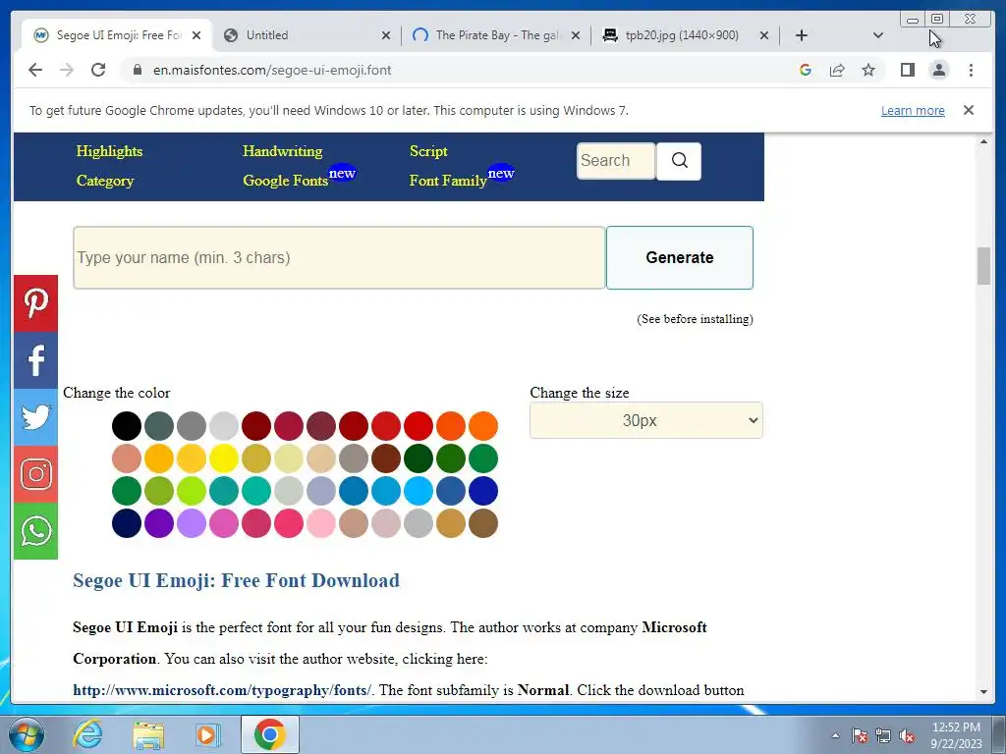Launch Internet Explorer from taskbar
Viewport: 1006px width, 754px height.
pos(87,734)
